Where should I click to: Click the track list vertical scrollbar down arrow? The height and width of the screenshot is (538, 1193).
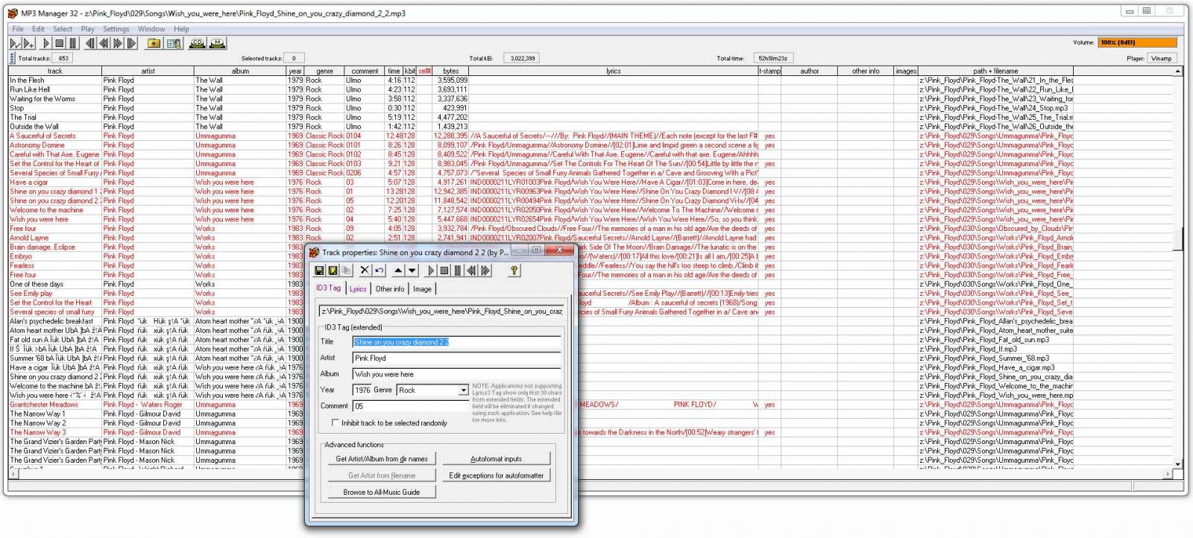[1178, 463]
